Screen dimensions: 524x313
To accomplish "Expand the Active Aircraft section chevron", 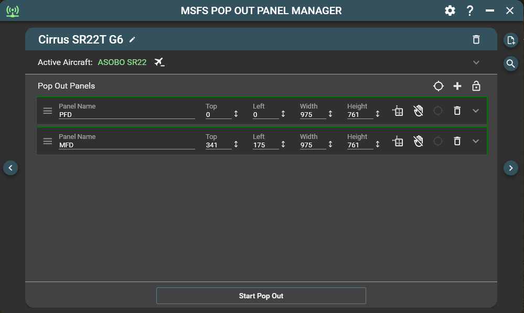I will click(476, 62).
